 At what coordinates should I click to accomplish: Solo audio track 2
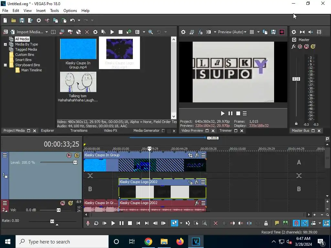70,203
